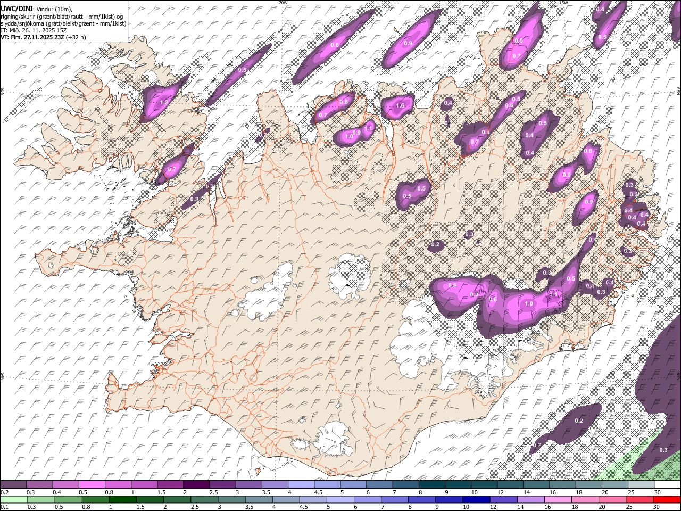Pick the pale green 0.1 swatch in the legend
Viewport: 681px width, 511px height.
(14, 499)
